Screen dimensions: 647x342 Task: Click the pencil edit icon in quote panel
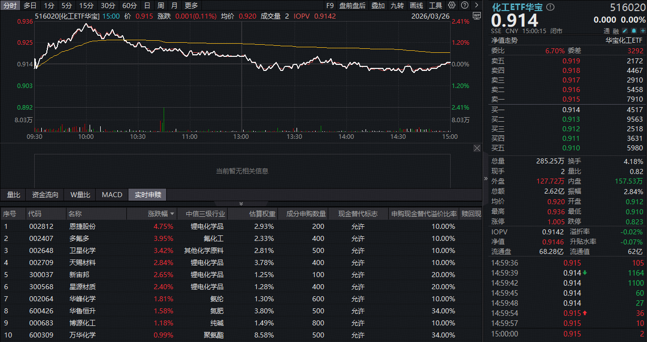tap(625, 31)
